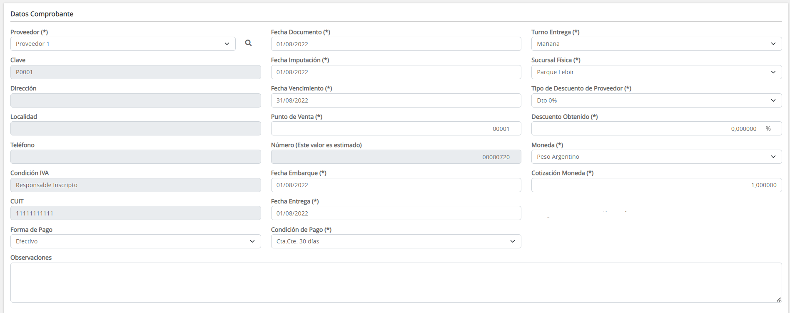Click inside the Observaciones text area
Viewport: 790px width, 313px height.
(396, 282)
